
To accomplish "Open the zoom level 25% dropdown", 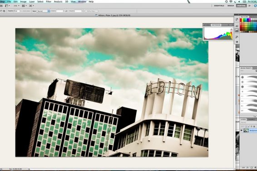I will point(16,6).
